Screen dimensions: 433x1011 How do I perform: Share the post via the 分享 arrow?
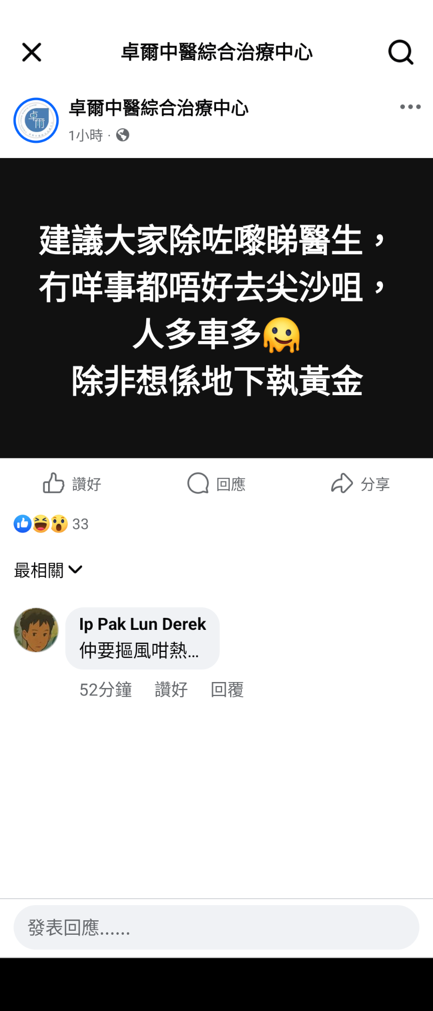[360, 484]
